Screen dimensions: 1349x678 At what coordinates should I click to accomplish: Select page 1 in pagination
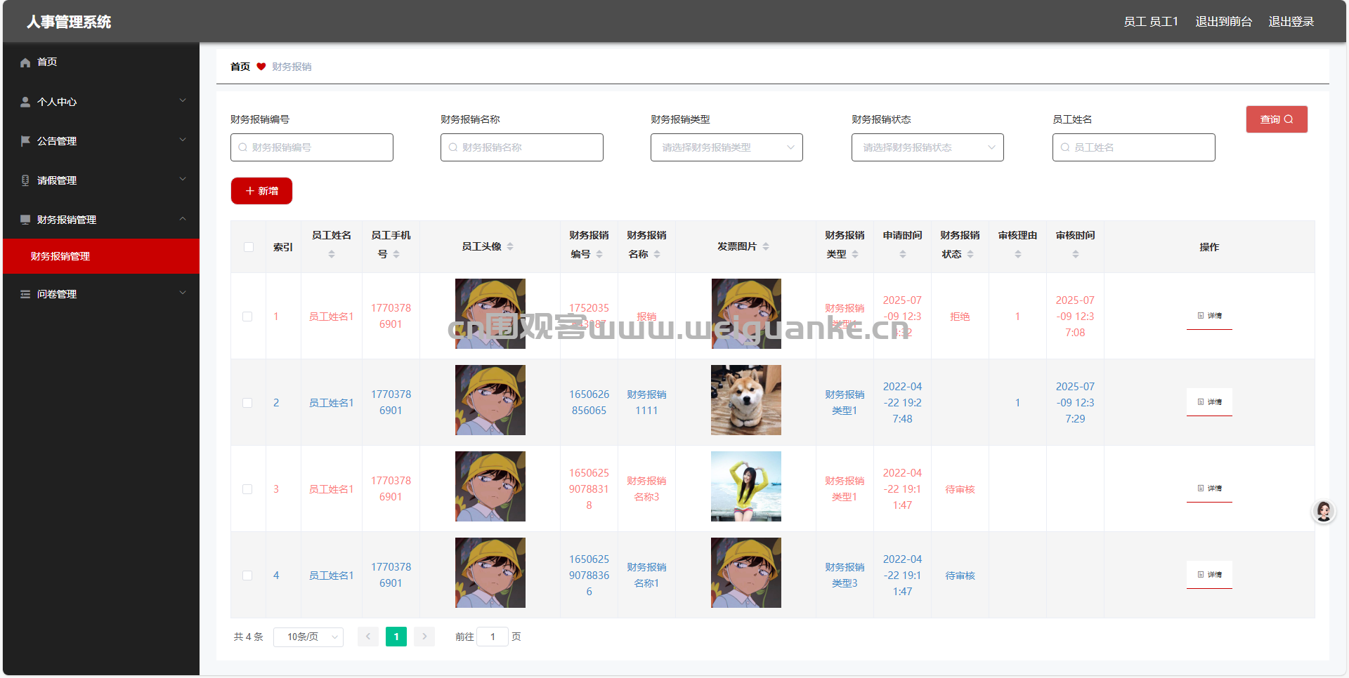396,637
